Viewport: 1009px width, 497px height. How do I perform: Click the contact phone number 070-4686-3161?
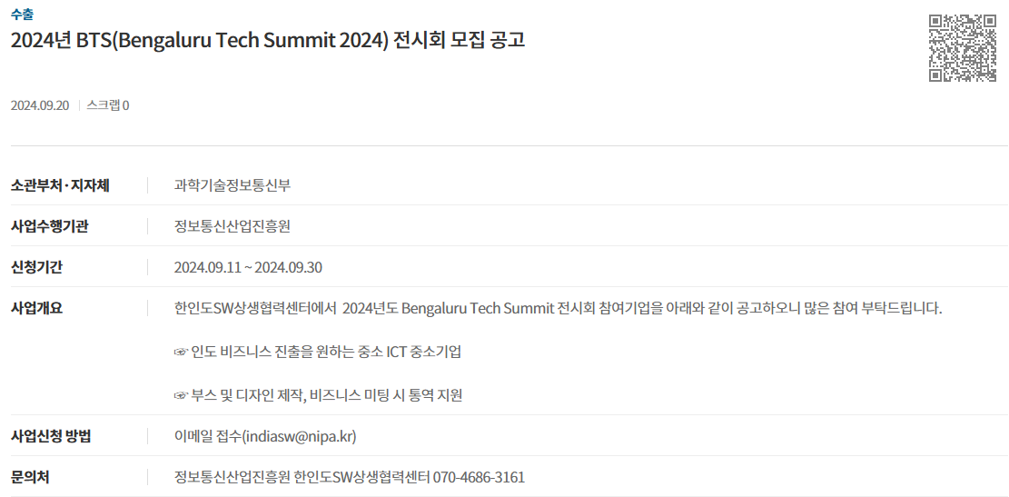(x=479, y=478)
